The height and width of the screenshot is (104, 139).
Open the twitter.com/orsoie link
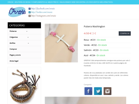(42, 12)
